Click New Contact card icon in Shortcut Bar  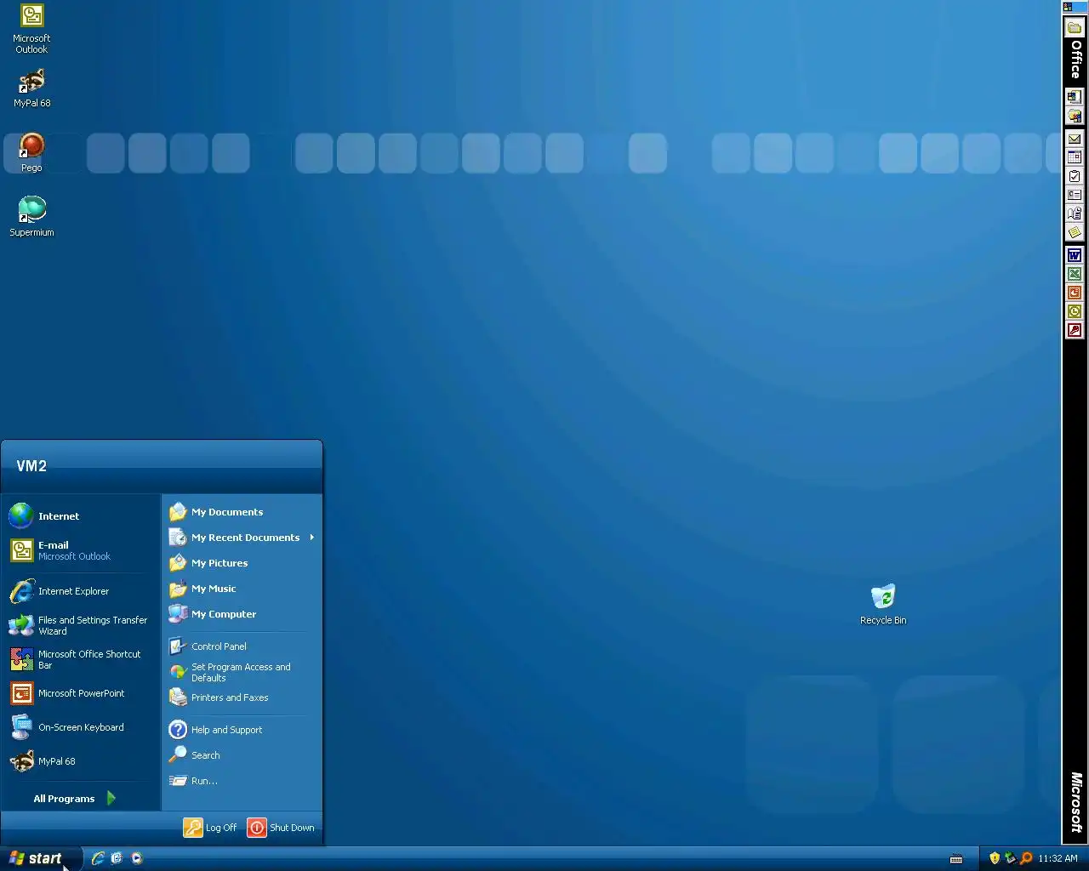(x=1075, y=195)
